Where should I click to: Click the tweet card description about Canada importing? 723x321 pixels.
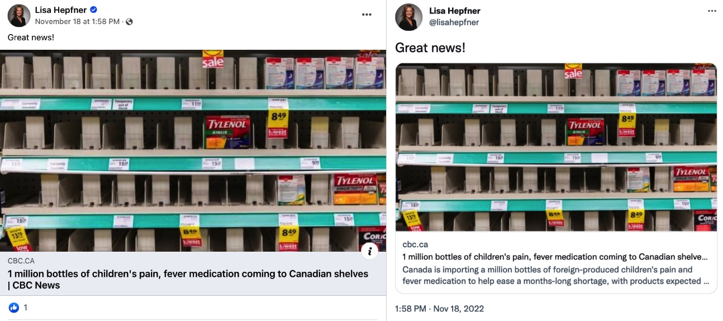(556, 276)
